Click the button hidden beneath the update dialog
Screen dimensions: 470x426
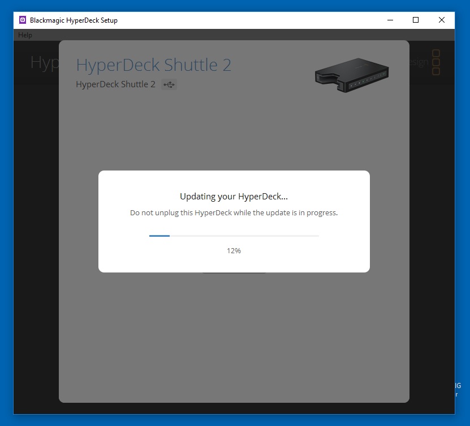[234, 274]
